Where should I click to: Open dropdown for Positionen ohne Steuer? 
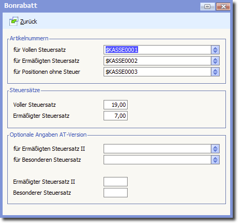coord(215,72)
